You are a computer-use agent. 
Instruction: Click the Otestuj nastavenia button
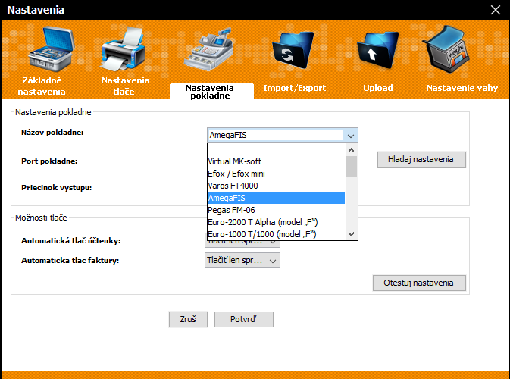(x=419, y=283)
